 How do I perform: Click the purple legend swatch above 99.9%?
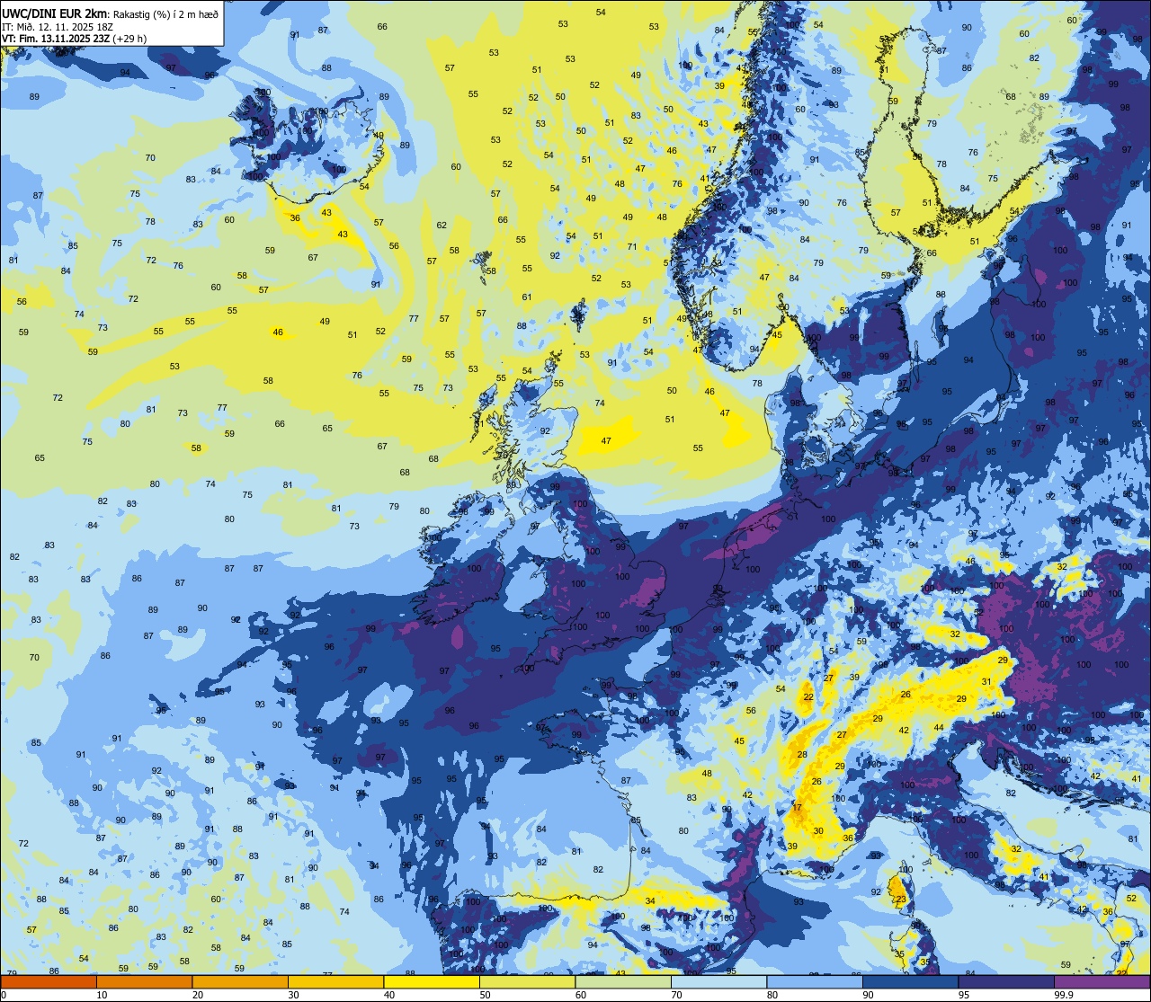1102,981
